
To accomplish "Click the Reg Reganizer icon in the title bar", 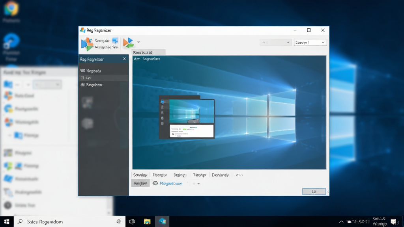I will pyautogui.click(x=82, y=30).
